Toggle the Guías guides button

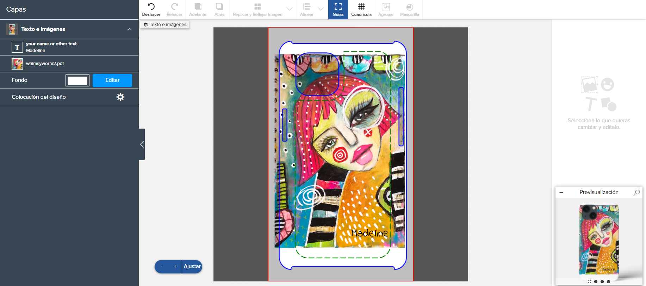[338, 9]
